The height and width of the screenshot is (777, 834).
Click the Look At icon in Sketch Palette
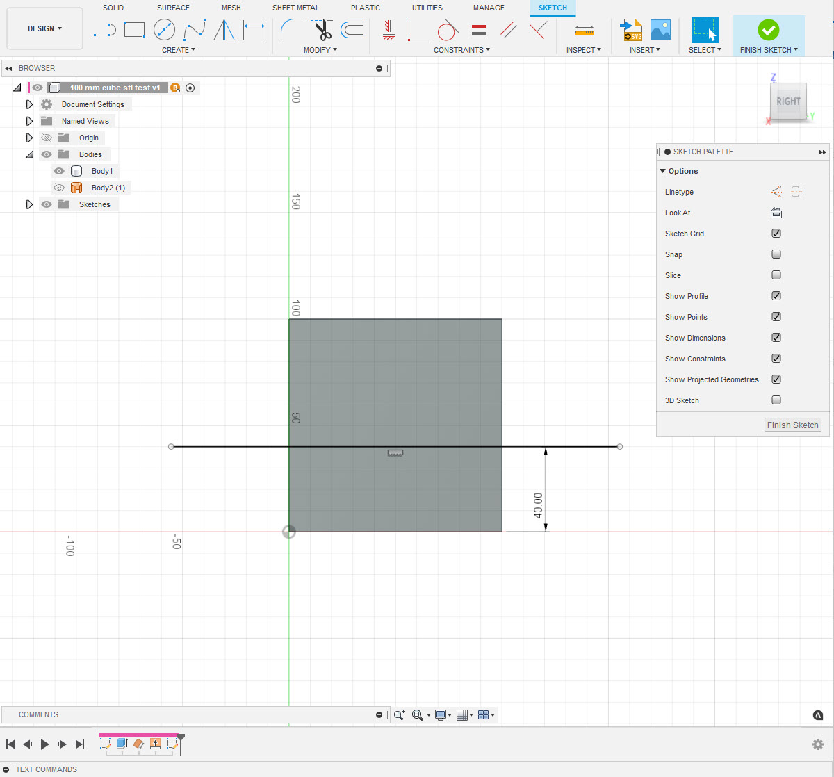point(776,213)
